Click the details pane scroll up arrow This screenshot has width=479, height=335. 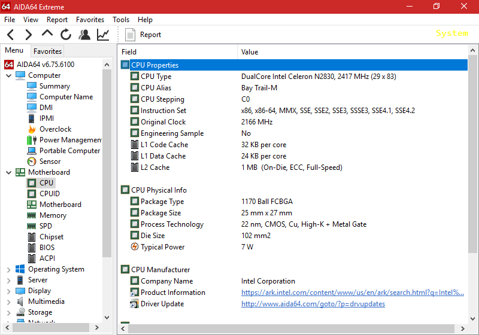pyautogui.click(x=472, y=50)
